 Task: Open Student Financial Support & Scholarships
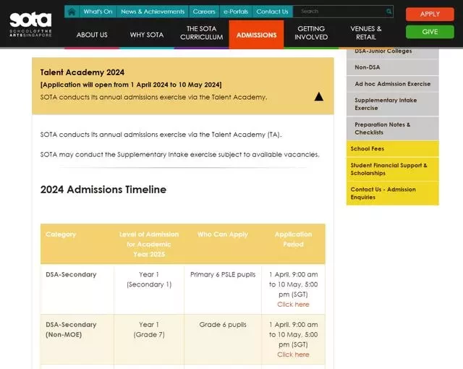tap(392, 169)
